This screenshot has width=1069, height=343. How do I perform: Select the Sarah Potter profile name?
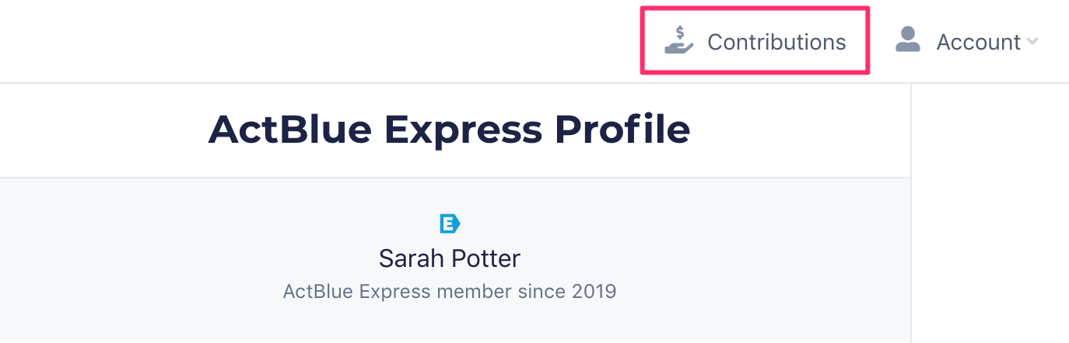point(450,258)
